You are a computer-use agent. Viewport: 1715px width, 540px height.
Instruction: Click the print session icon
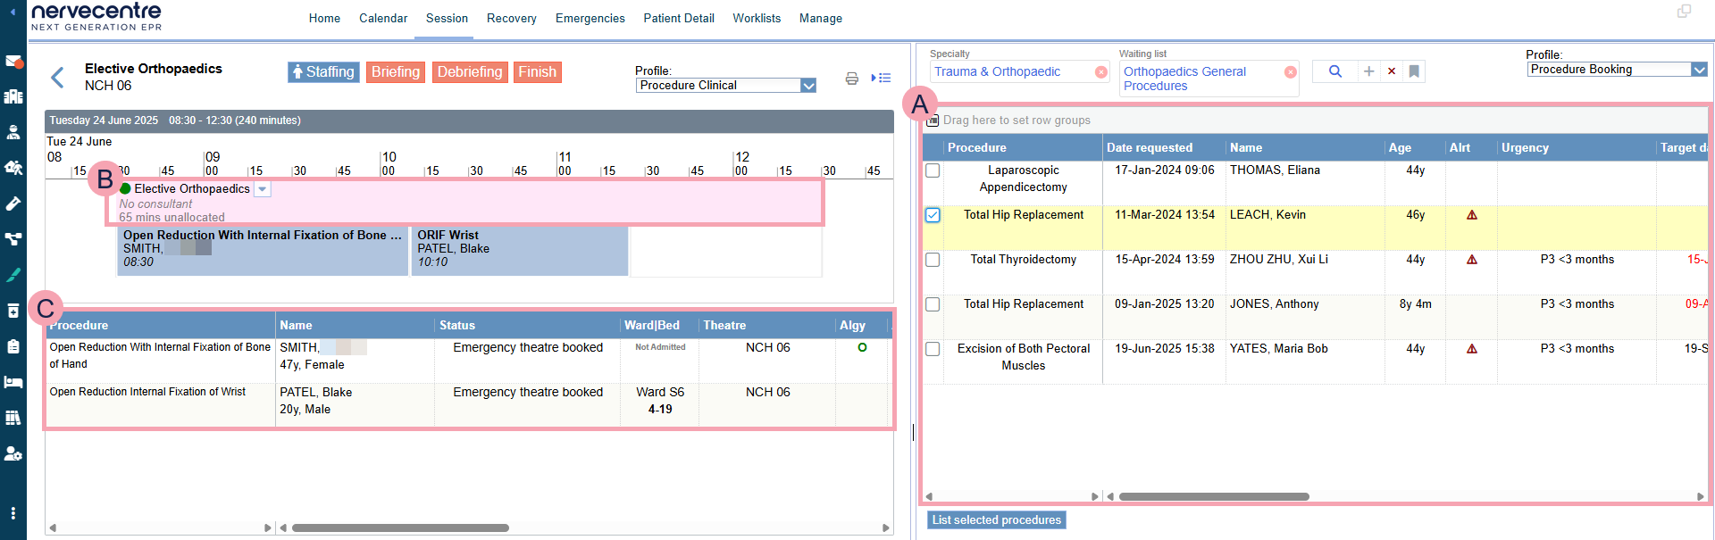click(x=851, y=79)
